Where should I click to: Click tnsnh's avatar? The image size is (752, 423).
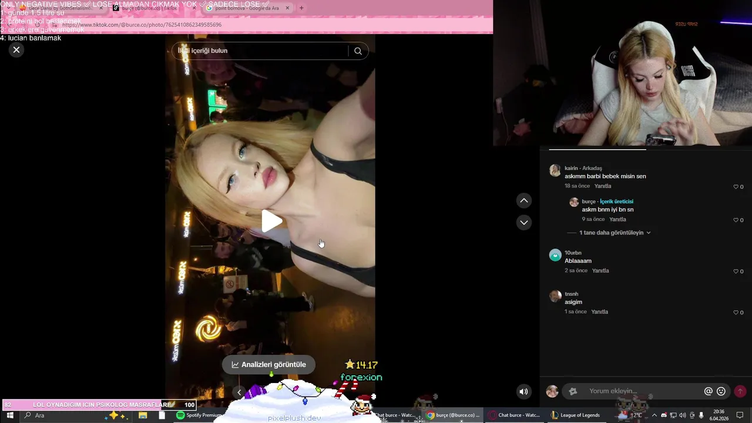(x=555, y=296)
